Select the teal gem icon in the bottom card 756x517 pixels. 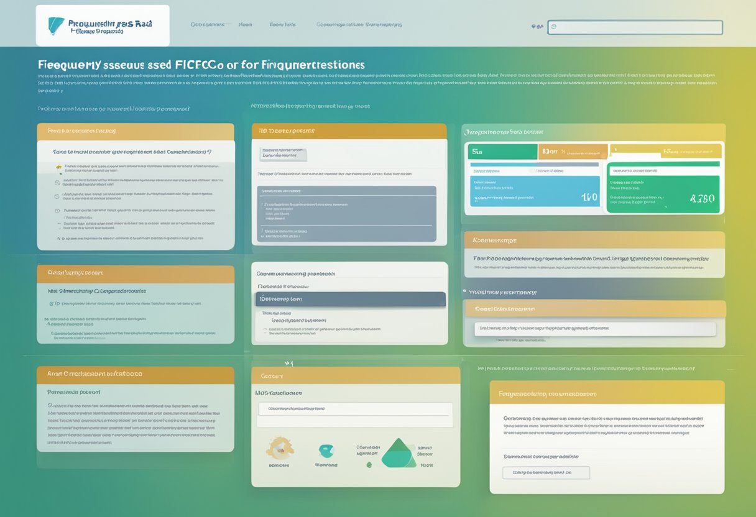[326, 451]
